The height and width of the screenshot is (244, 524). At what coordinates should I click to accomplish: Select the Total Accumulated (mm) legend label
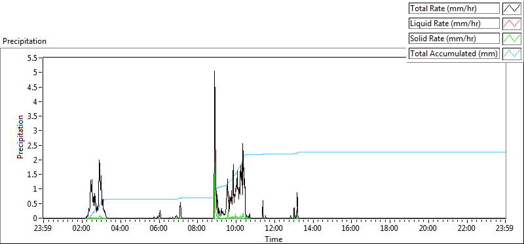pos(454,54)
